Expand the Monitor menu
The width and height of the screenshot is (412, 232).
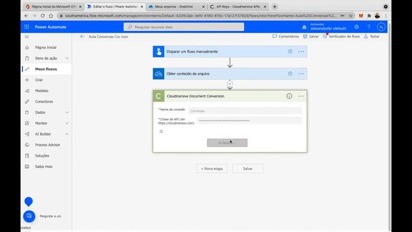[x=67, y=123]
